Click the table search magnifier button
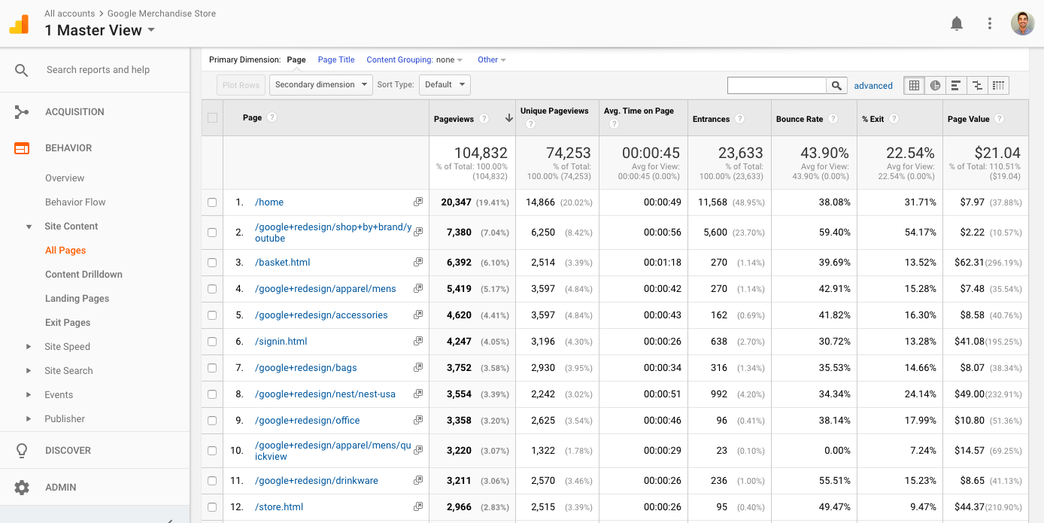1044x523 pixels. [836, 86]
